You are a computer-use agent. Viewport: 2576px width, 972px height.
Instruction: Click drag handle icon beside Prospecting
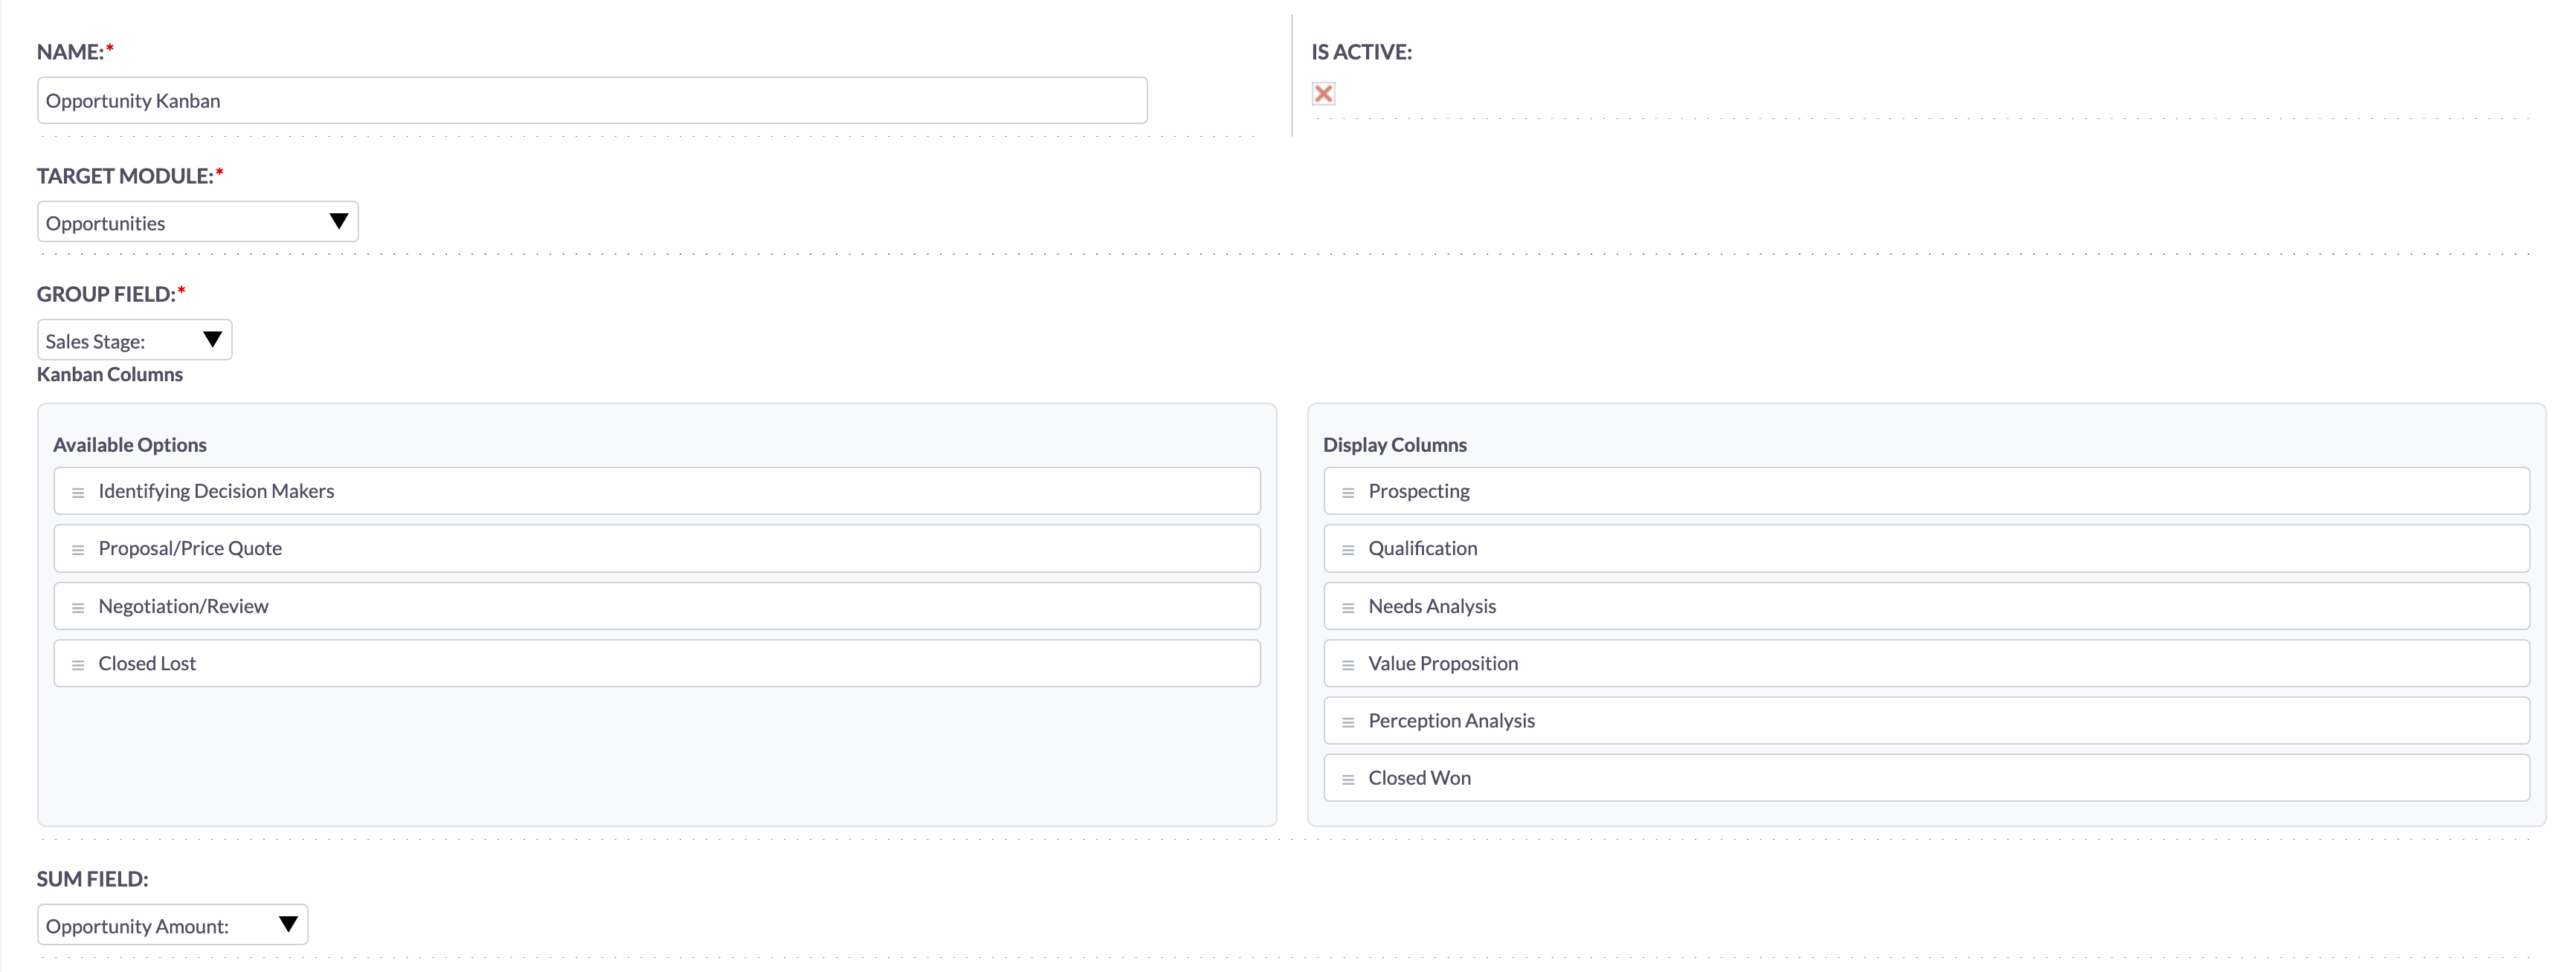coord(1348,493)
